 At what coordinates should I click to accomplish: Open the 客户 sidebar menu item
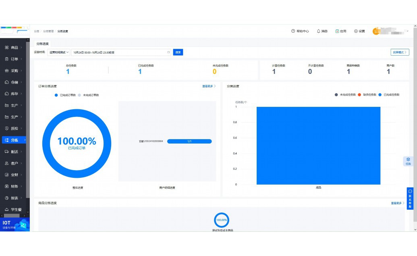14,163
